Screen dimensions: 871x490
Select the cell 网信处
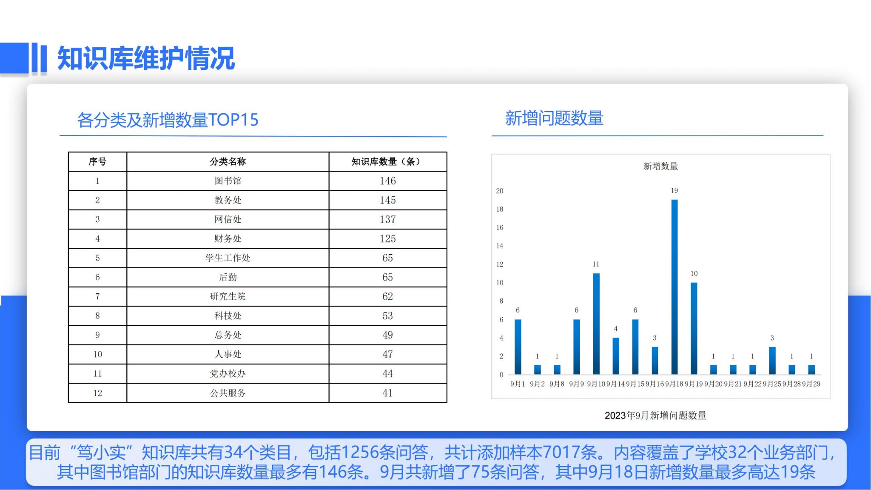[228, 219]
